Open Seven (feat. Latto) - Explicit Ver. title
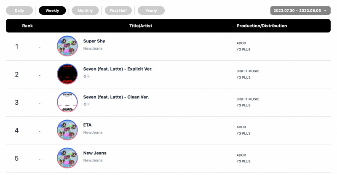 [x=118, y=69]
